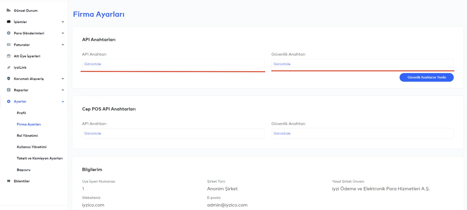Click the e-mail admin@iyzico.com
The width and height of the screenshot is (467, 210).
tap(227, 205)
